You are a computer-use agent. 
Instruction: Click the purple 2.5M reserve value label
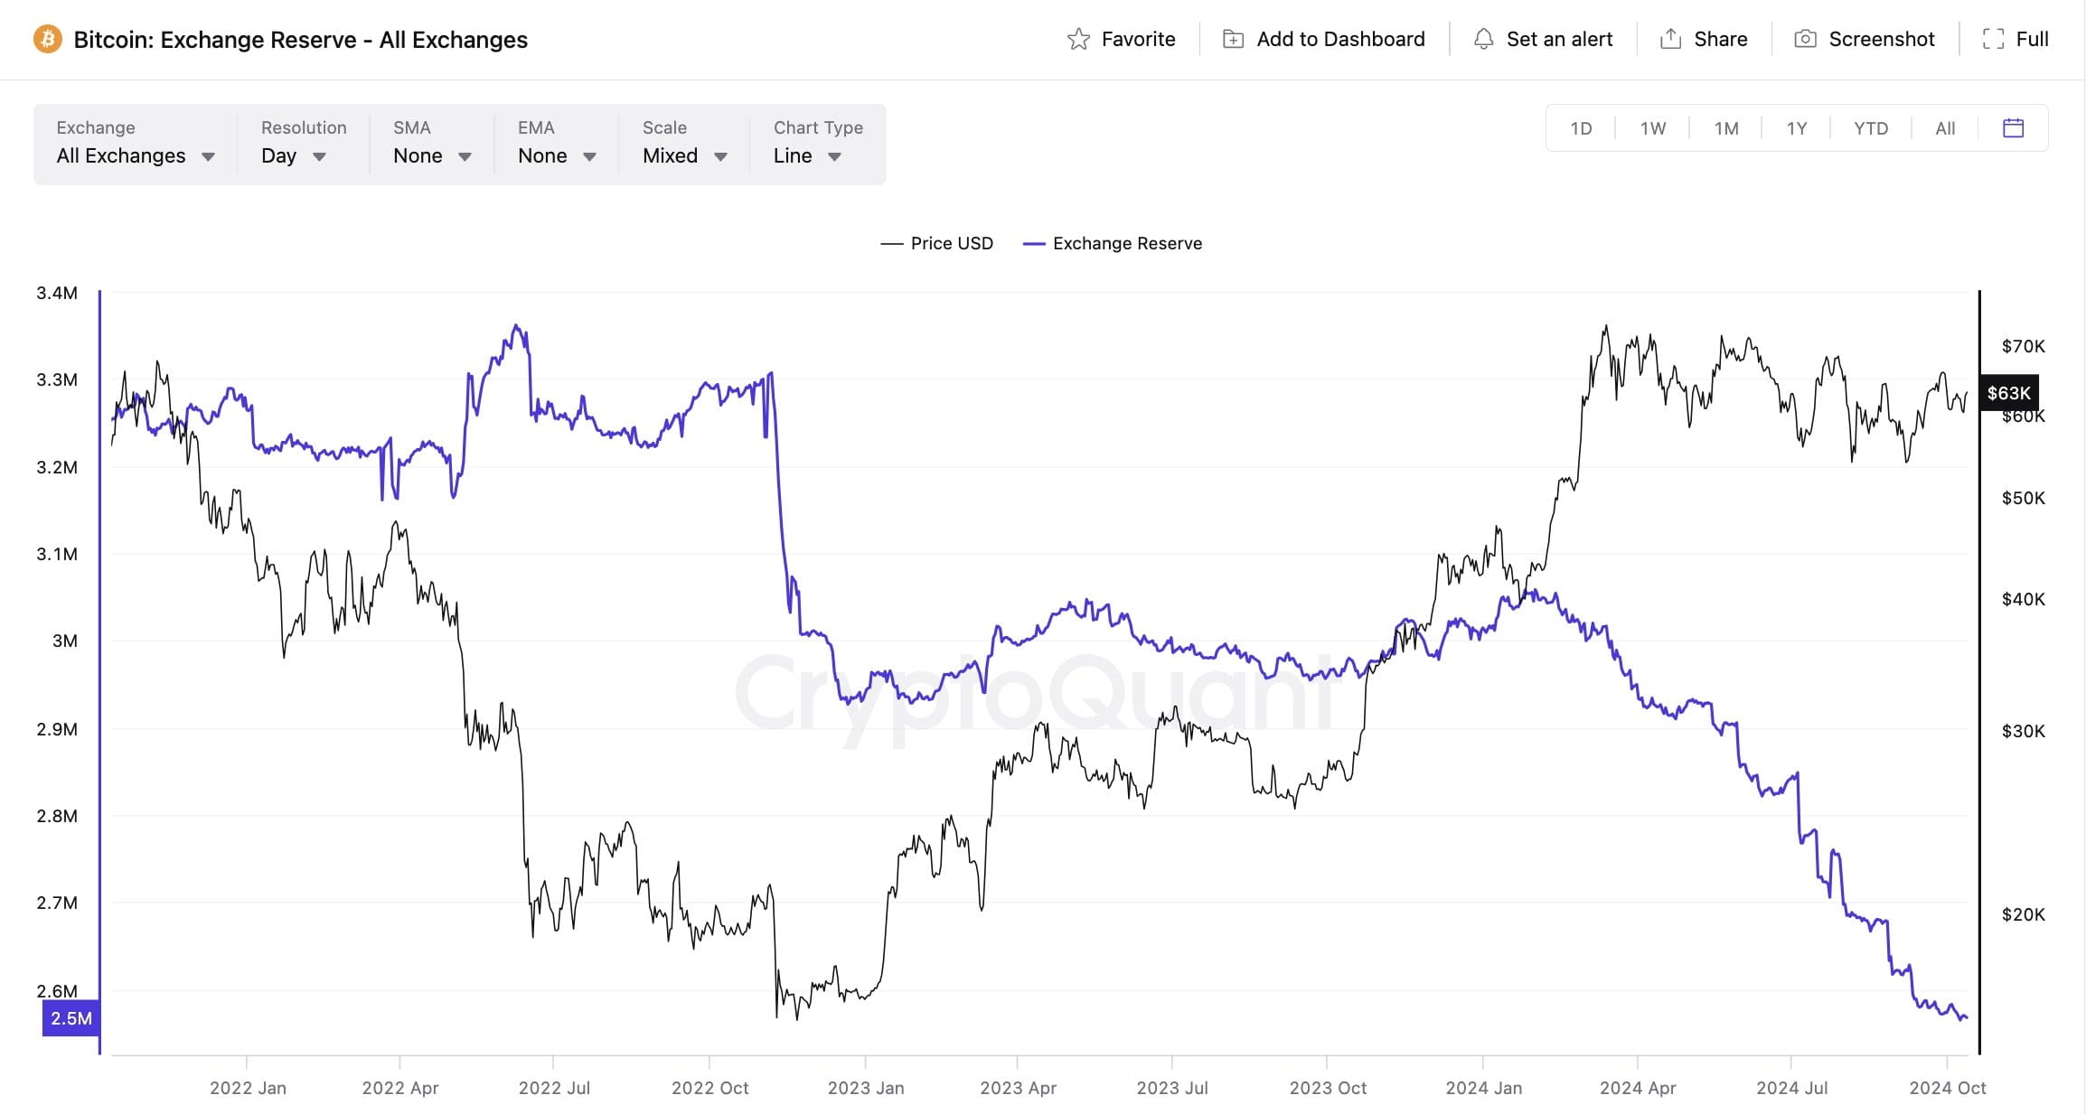[x=70, y=1018]
